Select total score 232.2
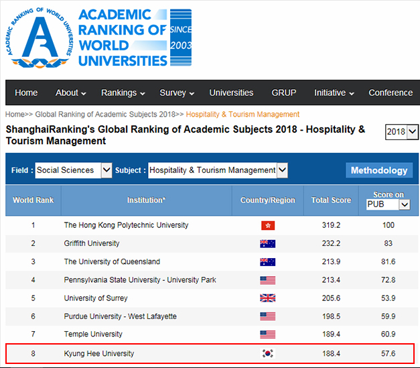Image resolution: width=420 pixels, height=368 pixels. click(x=331, y=243)
